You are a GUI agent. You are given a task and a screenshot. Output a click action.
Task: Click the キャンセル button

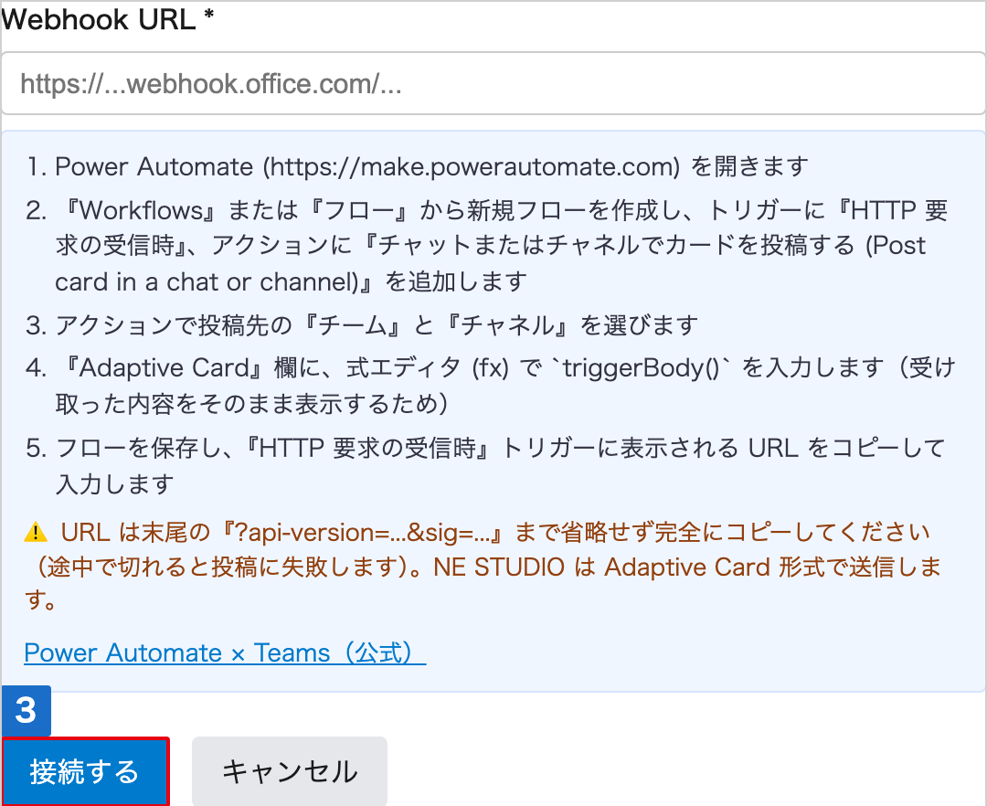pos(290,771)
